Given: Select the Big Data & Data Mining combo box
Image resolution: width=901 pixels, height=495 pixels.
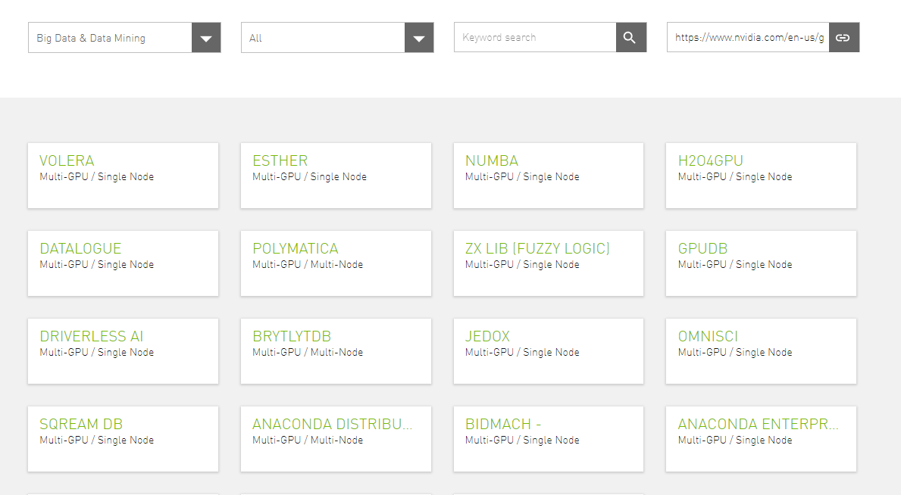Looking at the screenshot, I should click(x=124, y=38).
